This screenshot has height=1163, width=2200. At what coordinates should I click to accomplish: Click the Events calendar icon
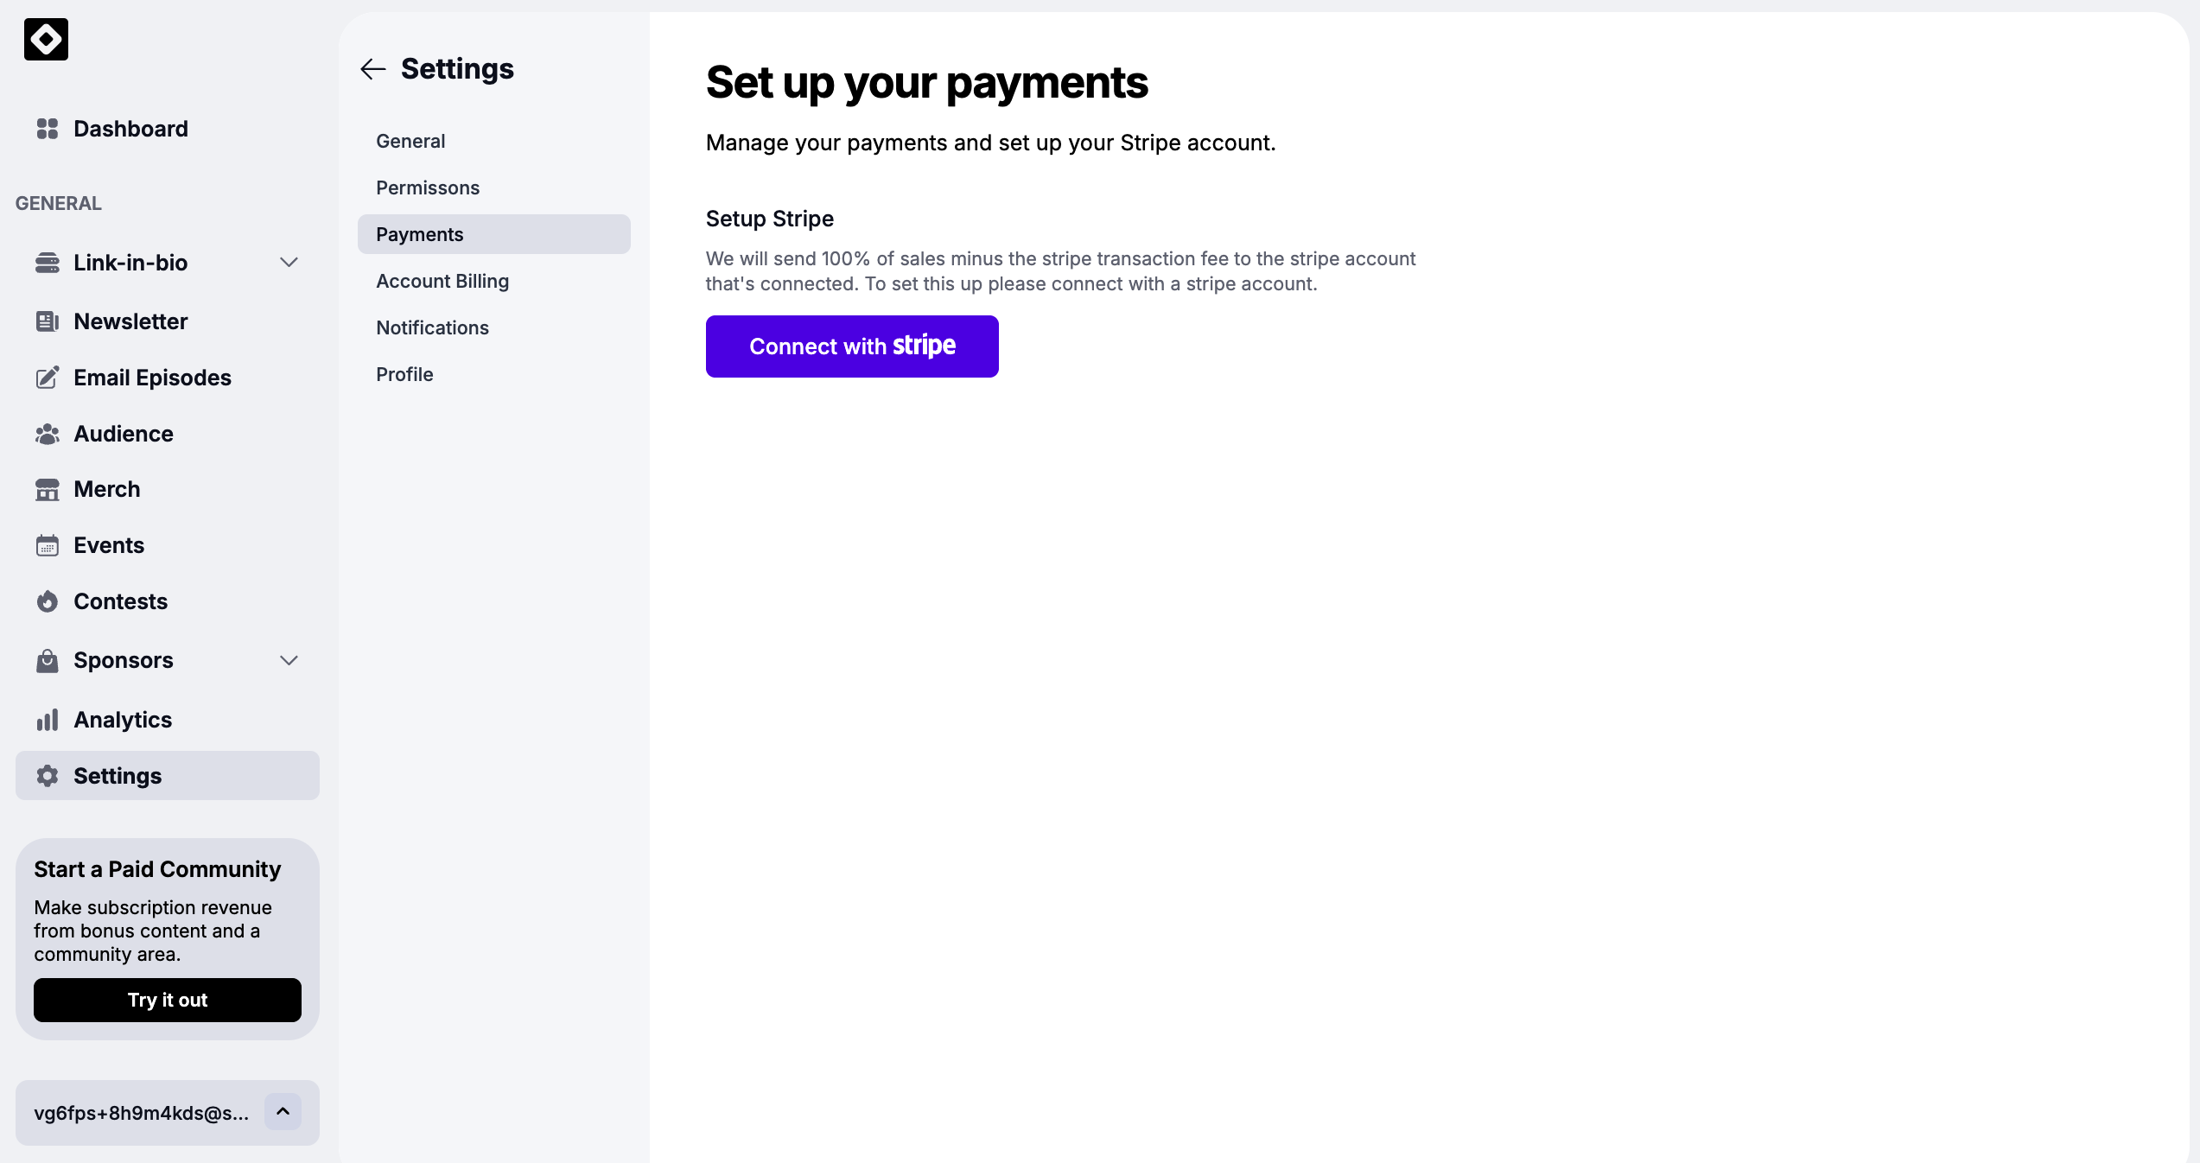[48, 546]
